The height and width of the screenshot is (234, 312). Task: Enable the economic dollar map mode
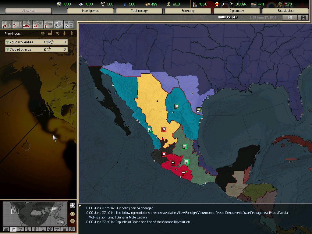[x=28, y=229]
